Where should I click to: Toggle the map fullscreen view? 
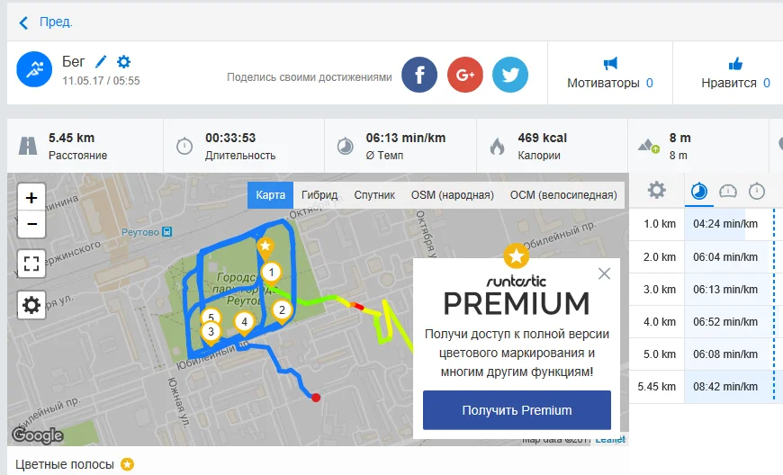pyautogui.click(x=31, y=264)
